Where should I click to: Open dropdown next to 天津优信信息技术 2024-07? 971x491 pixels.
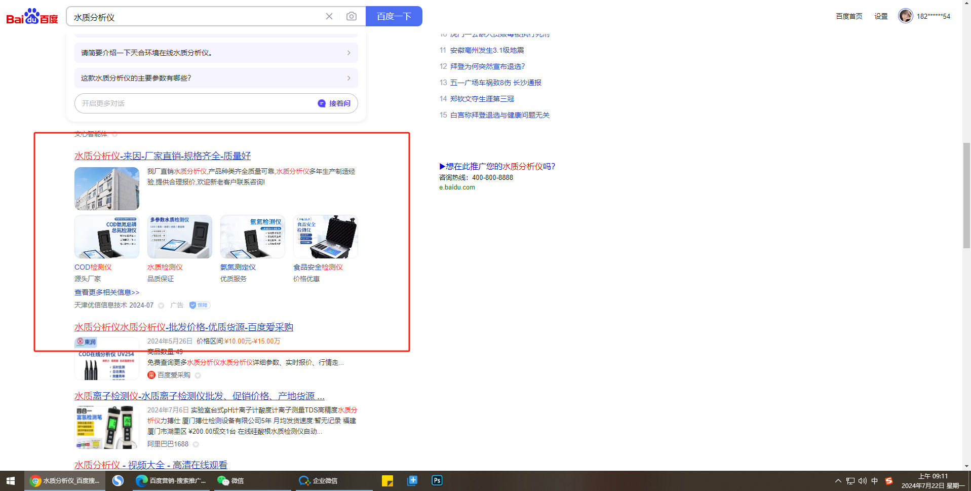161,306
